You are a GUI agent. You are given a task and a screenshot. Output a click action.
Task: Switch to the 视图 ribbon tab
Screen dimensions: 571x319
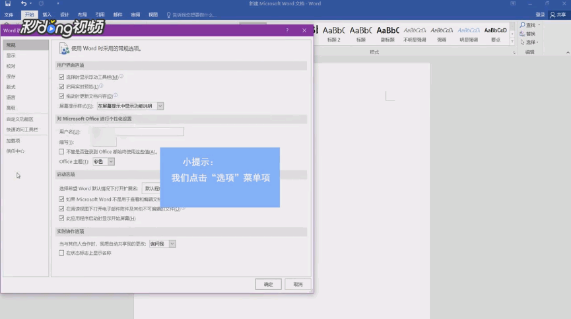153,15
